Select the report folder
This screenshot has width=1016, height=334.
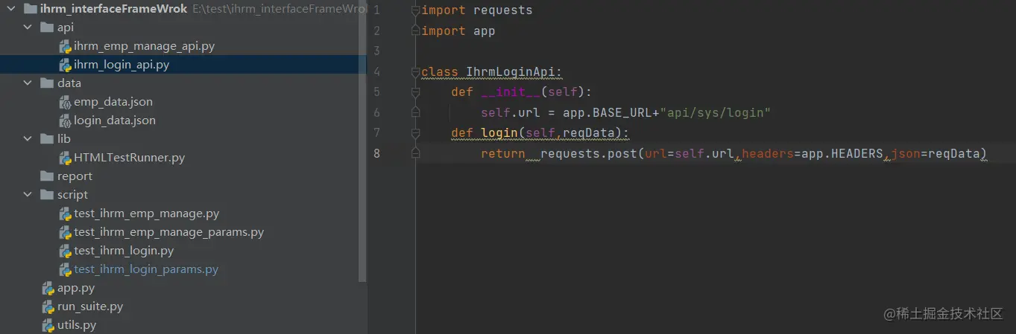[x=75, y=176]
